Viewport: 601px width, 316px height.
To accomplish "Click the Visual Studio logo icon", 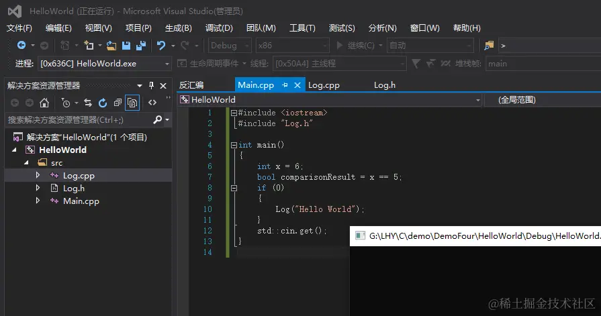I will coord(15,11).
